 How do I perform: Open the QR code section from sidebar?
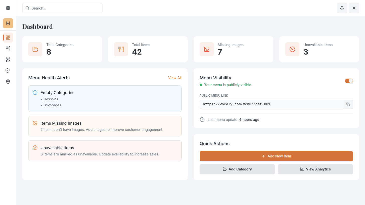coord(8,59)
